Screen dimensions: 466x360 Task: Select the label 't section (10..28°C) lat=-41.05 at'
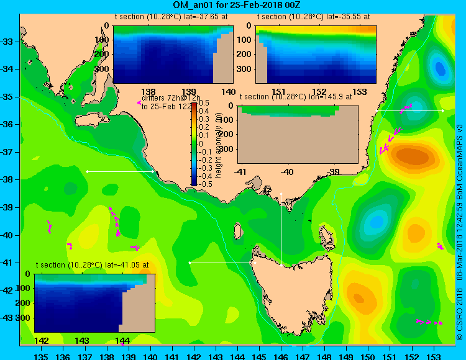tap(92, 265)
